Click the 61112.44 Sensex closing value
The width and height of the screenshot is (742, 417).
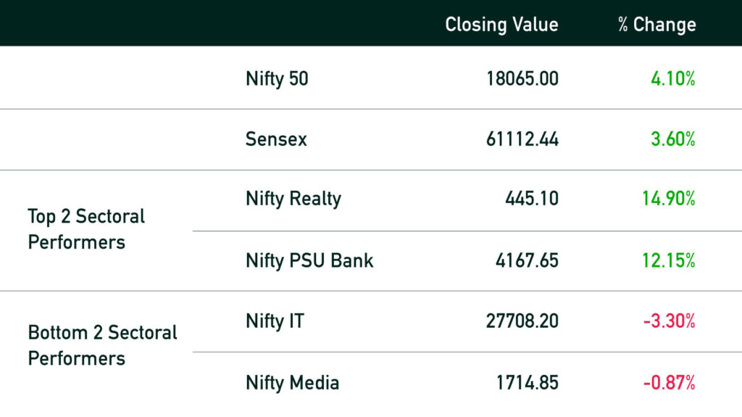click(522, 139)
